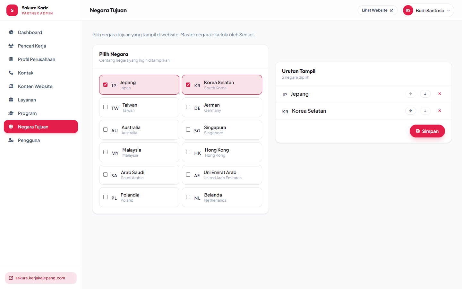The image size is (462, 289).
Task: Click the Layanan briefcase icon
Action: pyautogui.click(x=11, y=100)
